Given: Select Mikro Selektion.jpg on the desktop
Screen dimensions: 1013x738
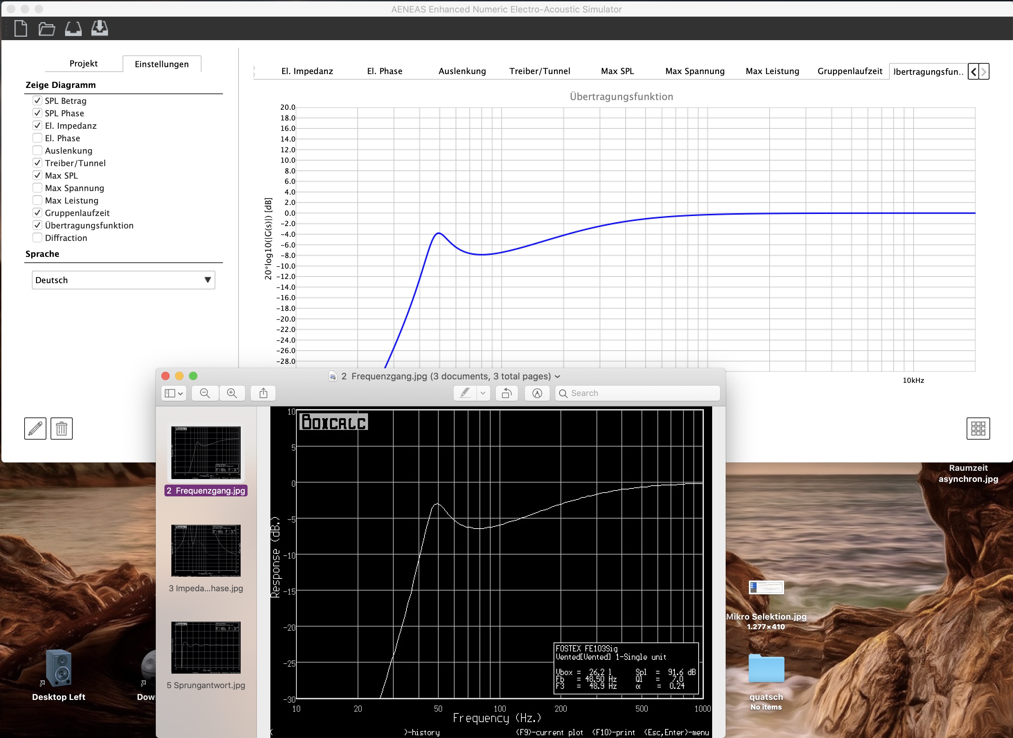Looking at the screenshot, I should (x=766, y=587).
